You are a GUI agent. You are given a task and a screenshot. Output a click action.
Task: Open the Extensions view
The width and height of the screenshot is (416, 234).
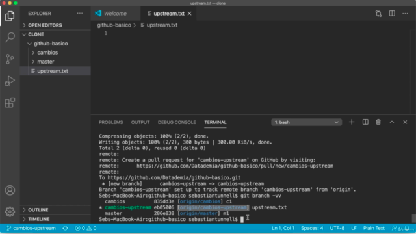[x=10, y=103]
